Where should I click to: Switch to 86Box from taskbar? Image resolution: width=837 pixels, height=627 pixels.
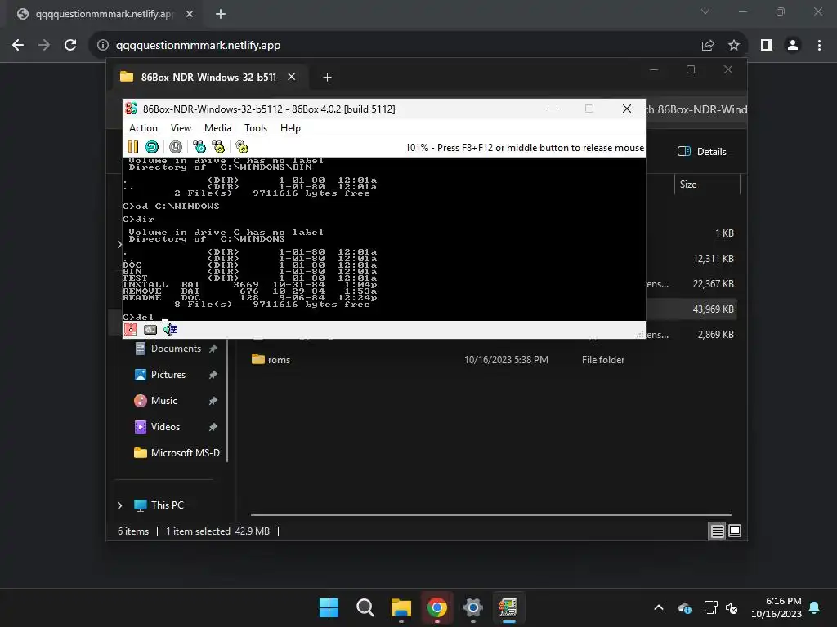tap(508, 607)
